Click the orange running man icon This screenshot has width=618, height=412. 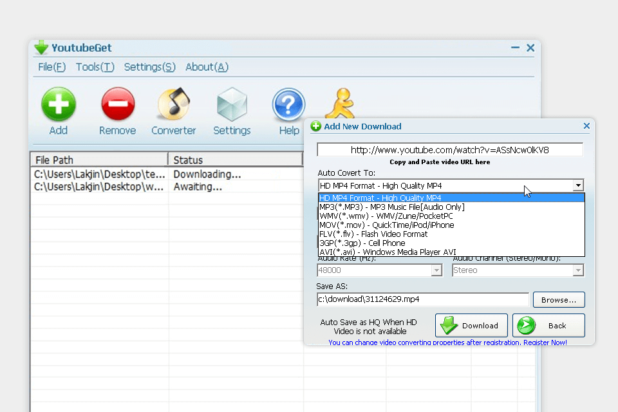339,103
